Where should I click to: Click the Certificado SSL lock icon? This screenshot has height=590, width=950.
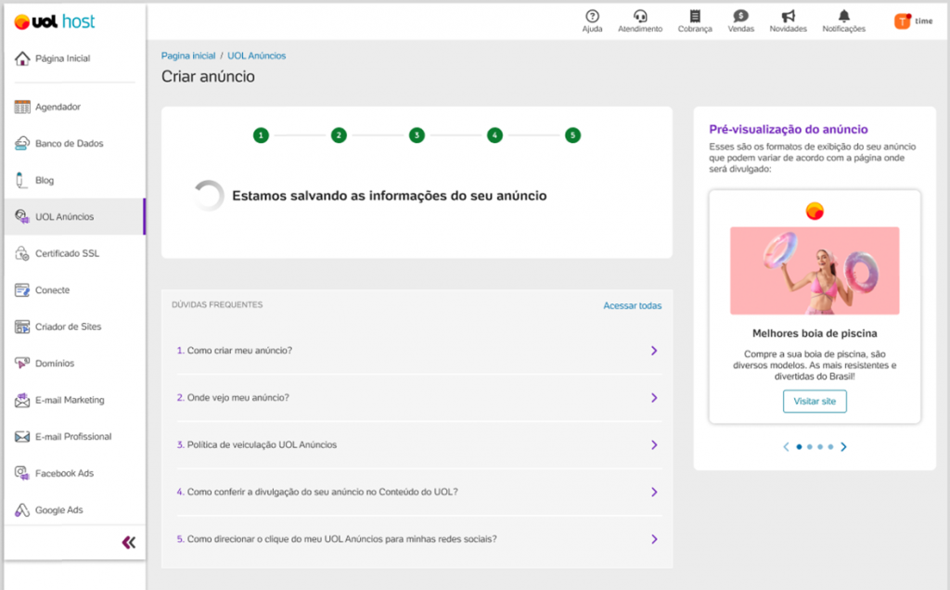point(22,253)
